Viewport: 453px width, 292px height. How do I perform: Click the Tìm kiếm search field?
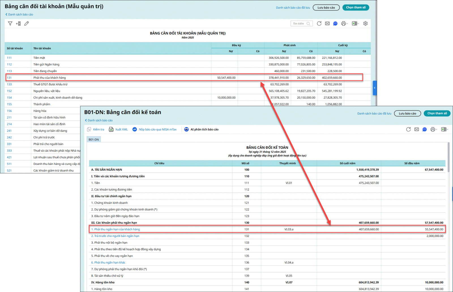299,23
